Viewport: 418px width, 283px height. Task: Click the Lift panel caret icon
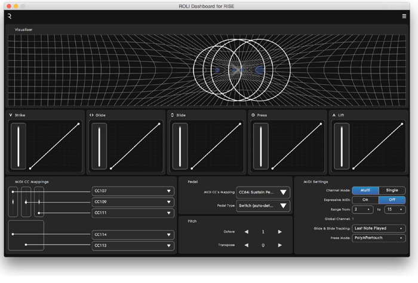tap(334, 115)
